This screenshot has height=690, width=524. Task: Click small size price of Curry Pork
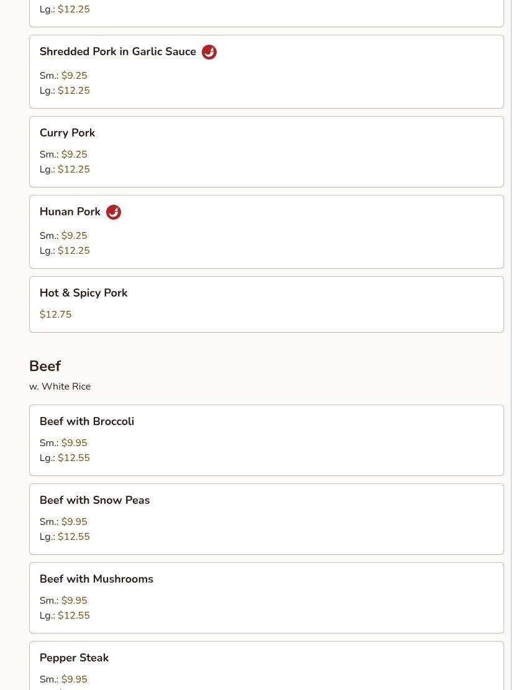[x=74, y=155]
